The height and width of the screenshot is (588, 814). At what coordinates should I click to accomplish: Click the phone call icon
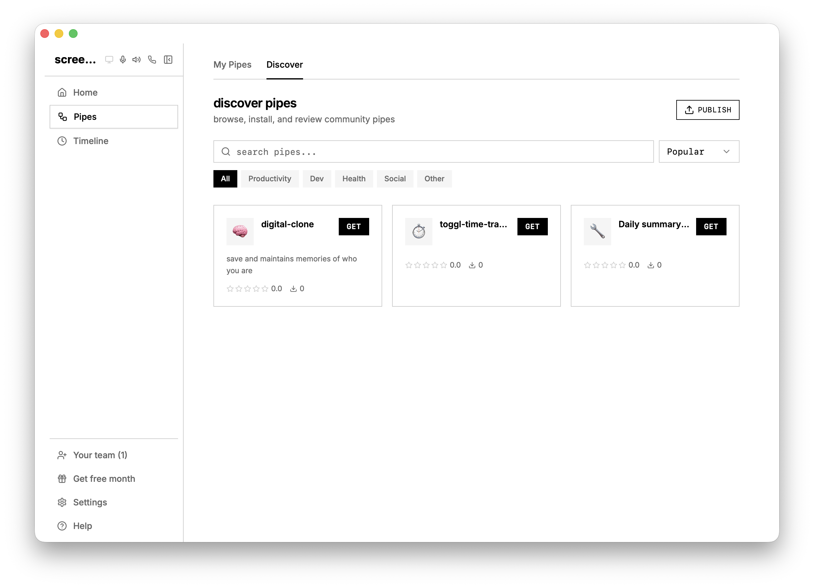click(x=152, y=60)
